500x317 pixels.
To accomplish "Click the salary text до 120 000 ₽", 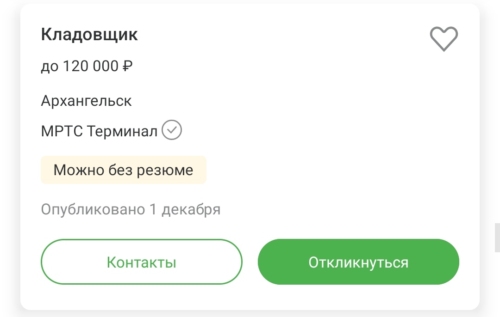I will click(87, 66).
